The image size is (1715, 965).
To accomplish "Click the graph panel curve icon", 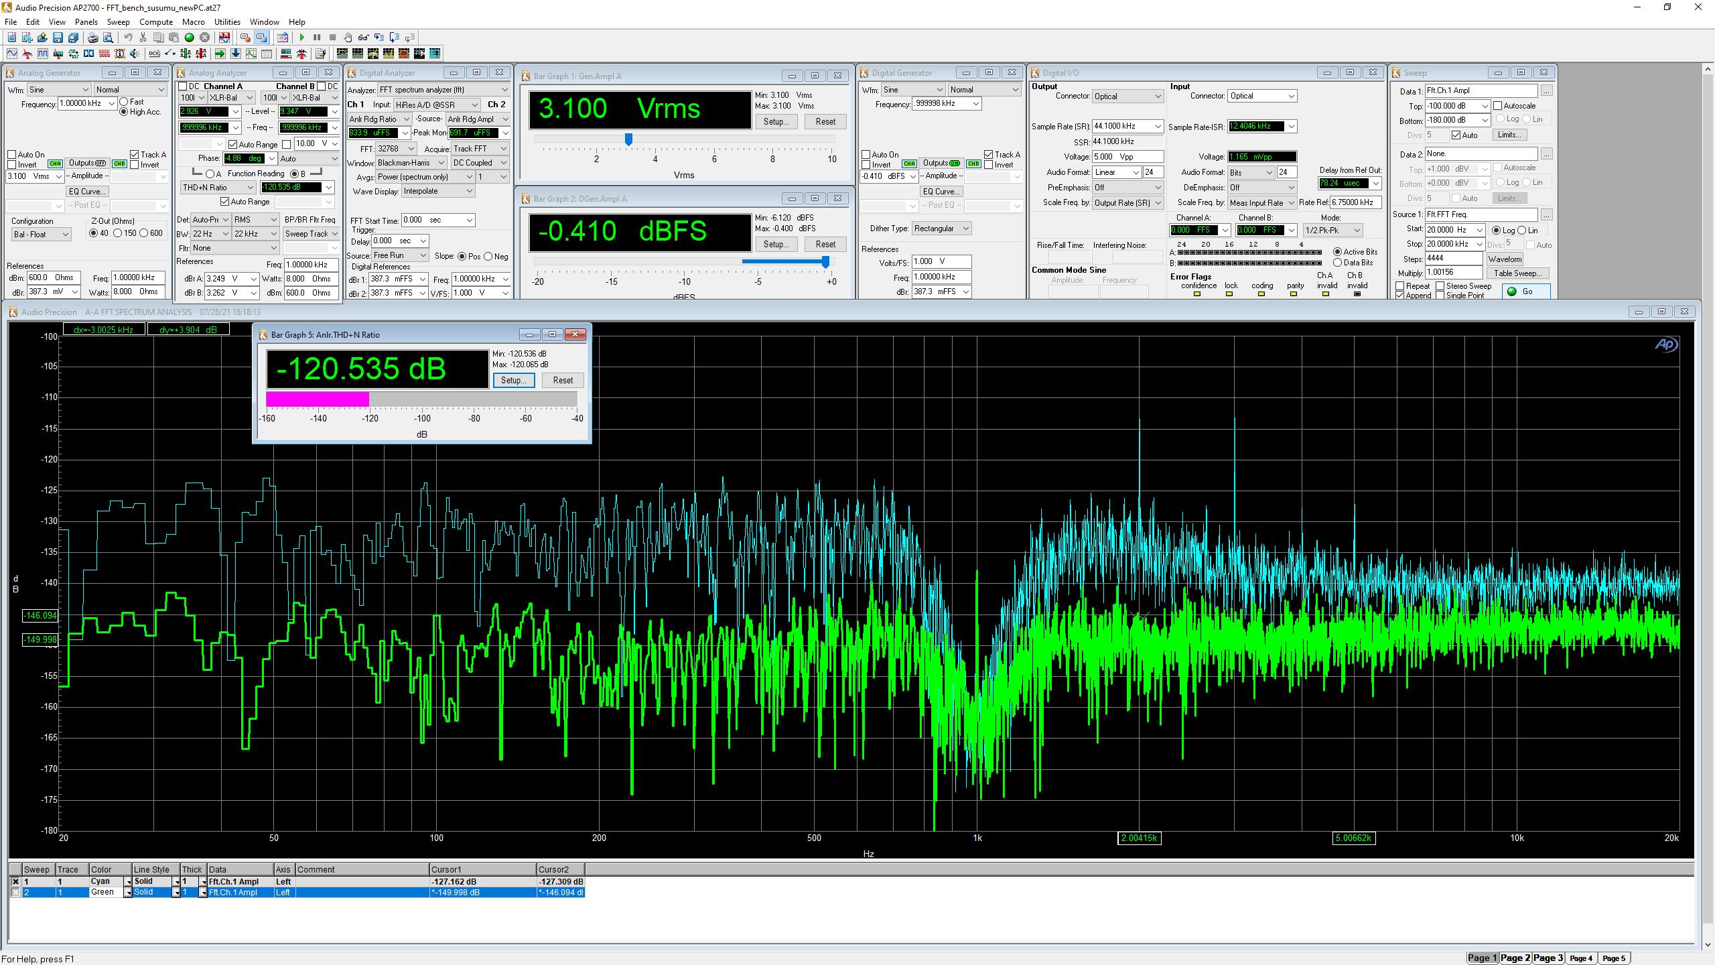I will [x=251, y=54].
